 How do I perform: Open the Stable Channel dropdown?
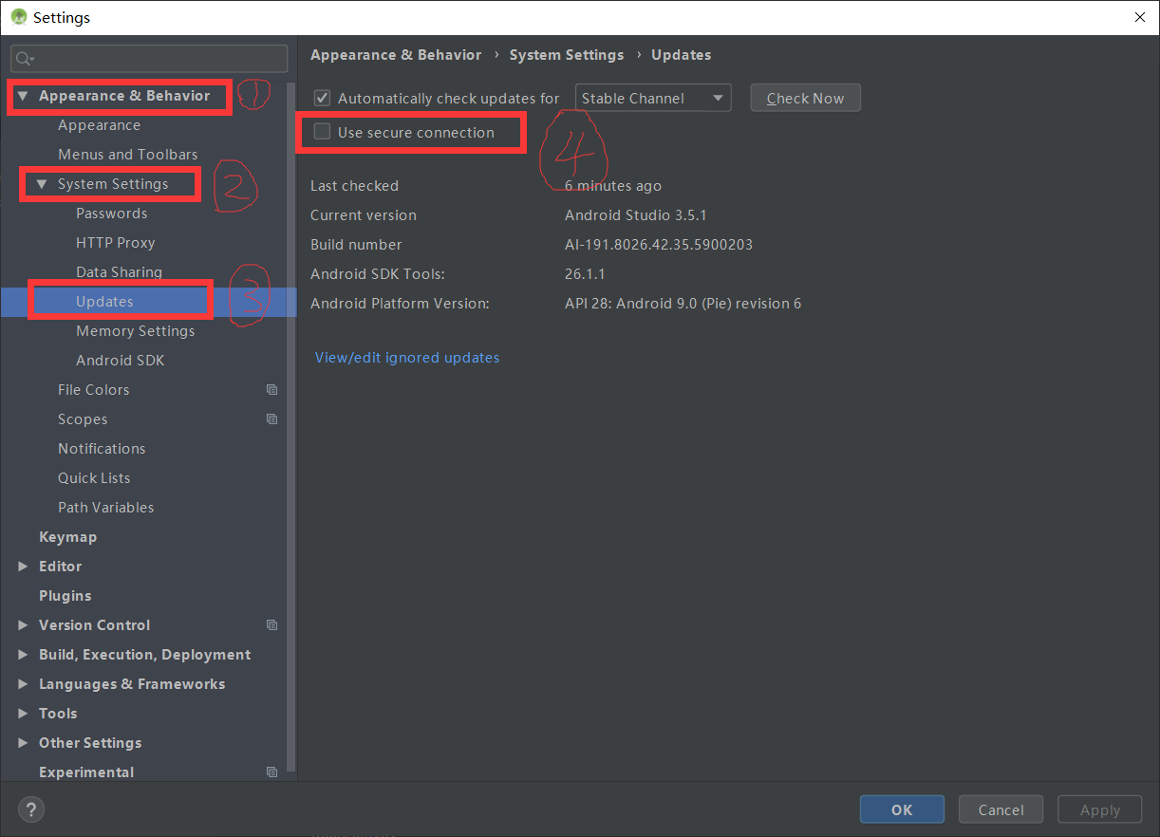[x=653, y=98]
